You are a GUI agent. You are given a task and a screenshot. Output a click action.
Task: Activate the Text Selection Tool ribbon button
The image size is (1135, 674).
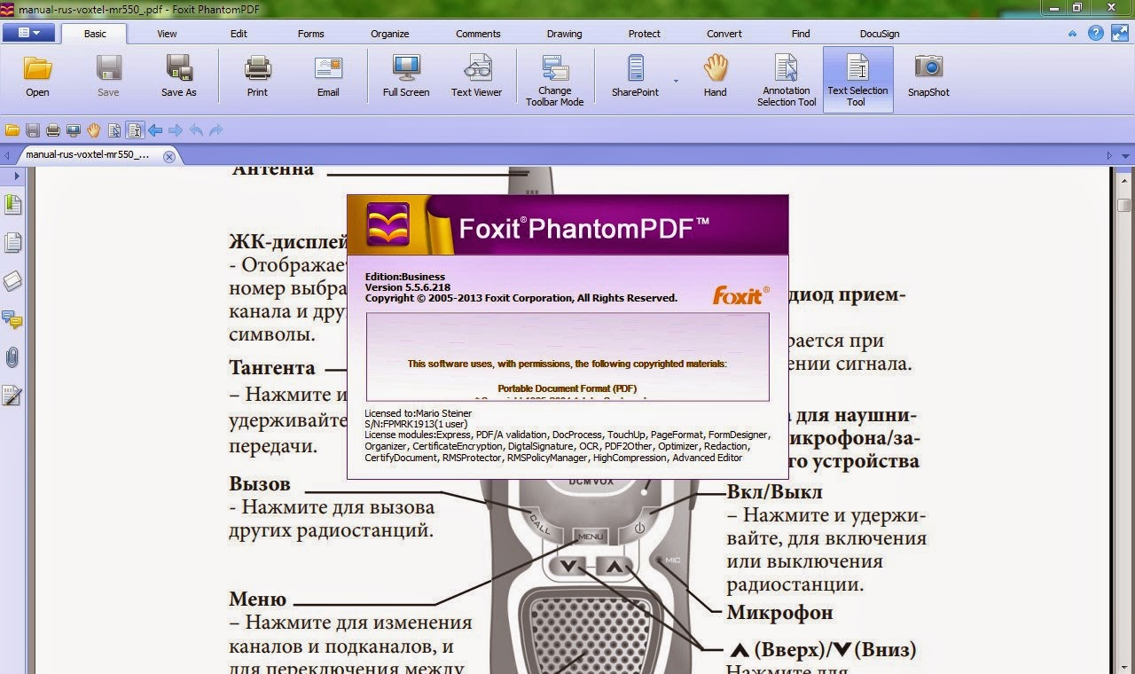click(857, 80)
